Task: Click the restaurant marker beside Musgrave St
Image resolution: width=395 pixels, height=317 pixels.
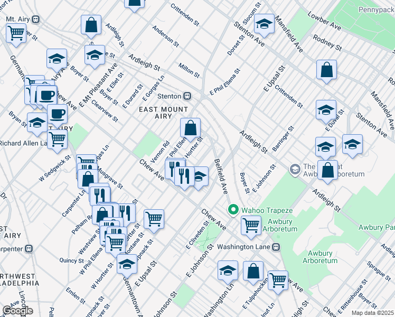Action: point(100,197)
